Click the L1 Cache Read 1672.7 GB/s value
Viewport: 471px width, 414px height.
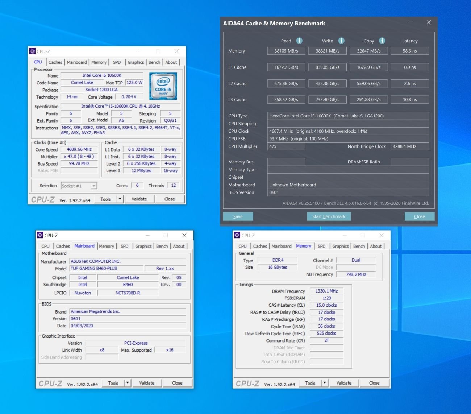pyautogui.click(x=286, y=67)
